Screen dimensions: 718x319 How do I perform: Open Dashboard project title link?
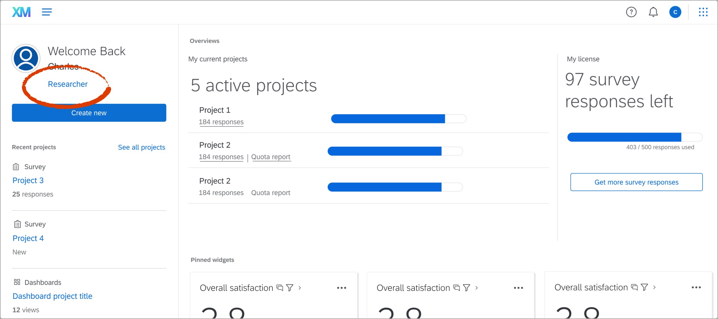(x=52, y=296)
